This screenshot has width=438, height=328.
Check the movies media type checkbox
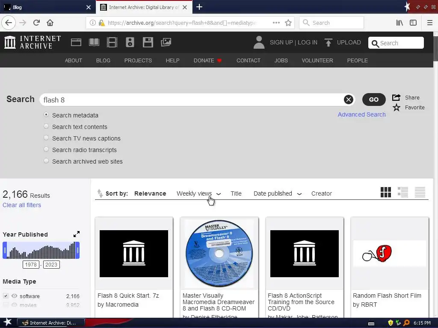point(6,305)
